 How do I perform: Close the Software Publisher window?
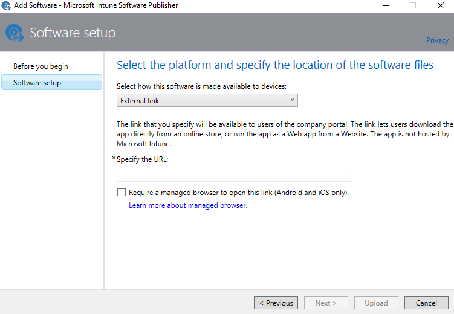click(x=440, y=5)
